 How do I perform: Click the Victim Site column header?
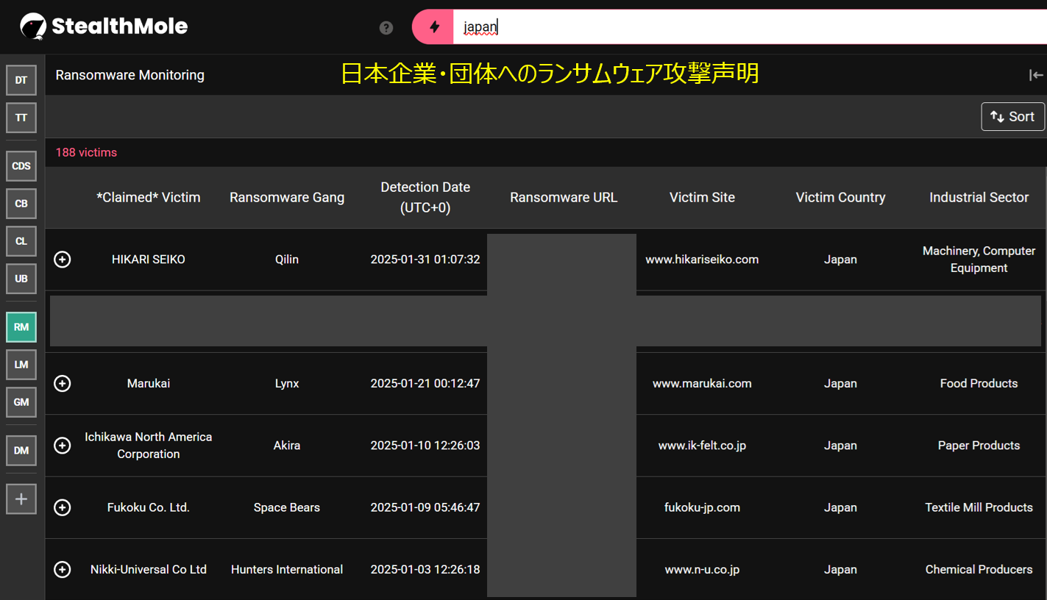coord(702,197)
